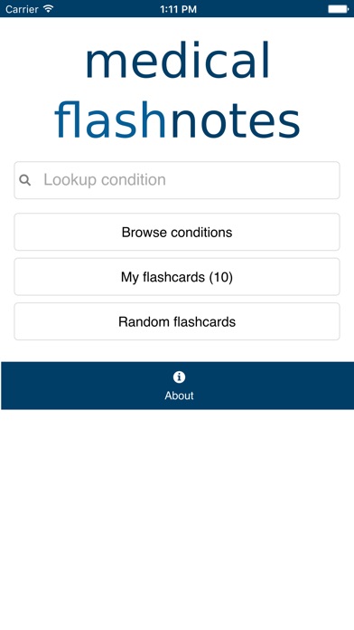Open Browse conditions

(x=177, y=232)
